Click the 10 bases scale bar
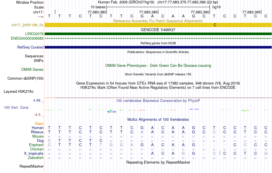This screenshot has height=173, width=272. pos(158,7)
